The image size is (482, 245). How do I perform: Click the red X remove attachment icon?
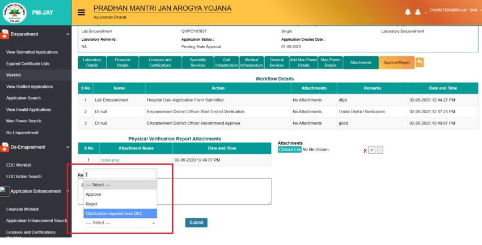point(365,151)
